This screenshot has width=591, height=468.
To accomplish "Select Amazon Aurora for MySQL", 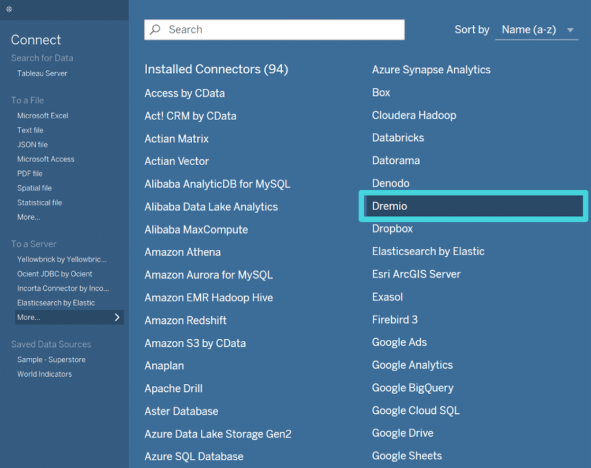I will [x=208, y=275].
